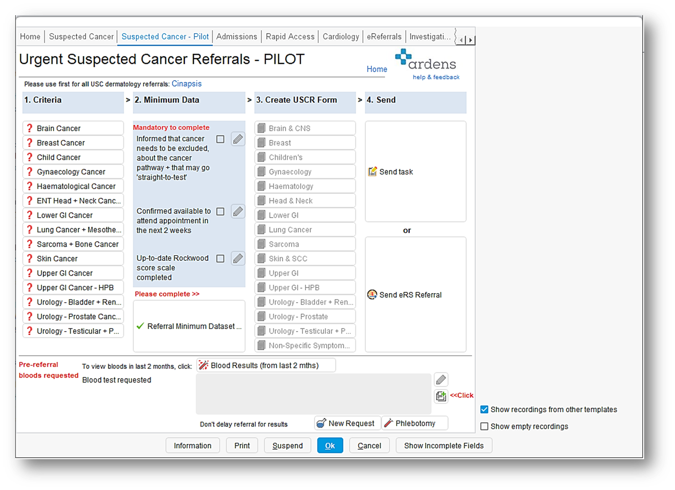Open Gynaecology Cancer criteria item
Viewport: 675px width, 490px height.
coord(73,172)
